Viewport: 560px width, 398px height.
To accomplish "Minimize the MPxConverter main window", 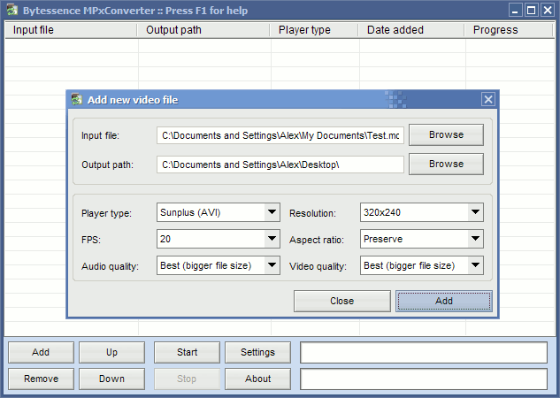I will pos(516,10).
